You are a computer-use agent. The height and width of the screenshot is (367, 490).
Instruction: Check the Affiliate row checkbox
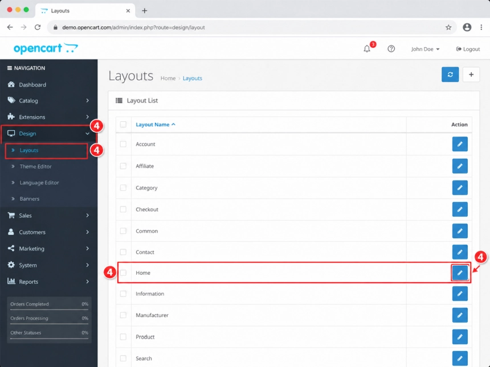(x=123, y=166)
